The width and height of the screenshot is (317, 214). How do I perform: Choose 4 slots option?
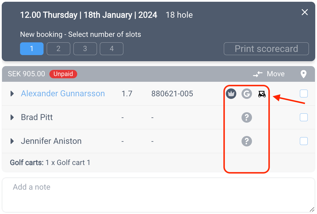[x=111, y=49]
